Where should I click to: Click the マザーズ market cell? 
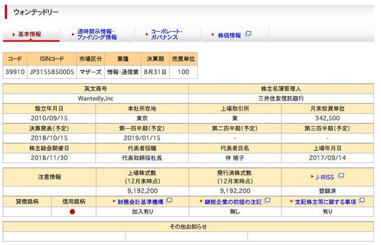click(x=91, y=72)
